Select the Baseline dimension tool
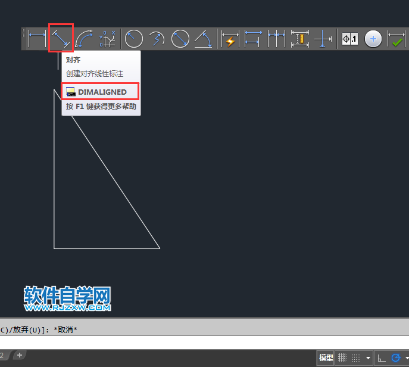The height and width of the screenshot is (367, 409). click(253, 39)
